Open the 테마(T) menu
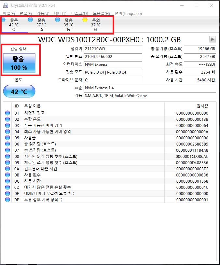 pos(60,13)
